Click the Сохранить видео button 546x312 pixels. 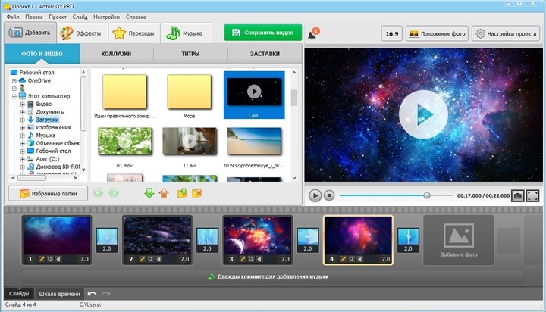pos(263,33)
